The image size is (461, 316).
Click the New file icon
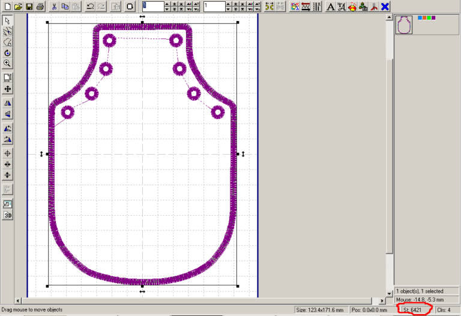(7, 7)
